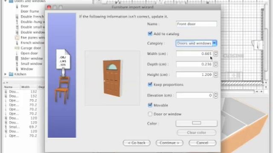273x153 pixels.
Task: Expand the Kitchen category folder
Action: 6,74
